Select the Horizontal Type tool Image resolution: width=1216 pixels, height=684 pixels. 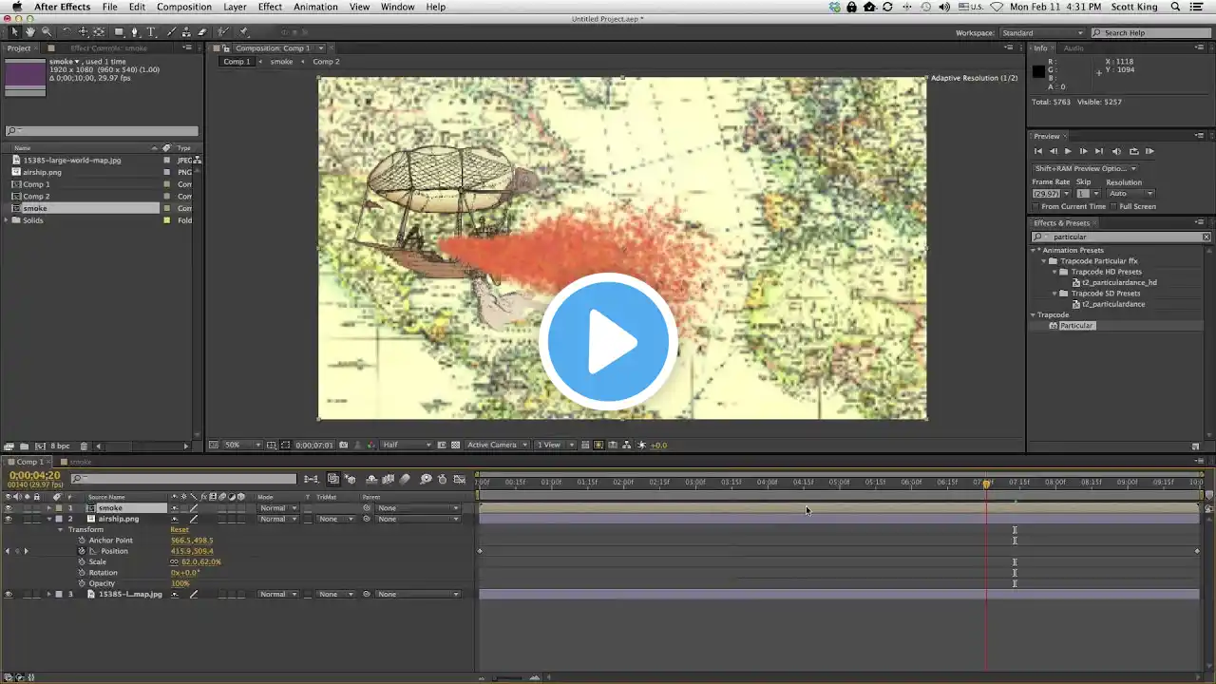(150, 32)
